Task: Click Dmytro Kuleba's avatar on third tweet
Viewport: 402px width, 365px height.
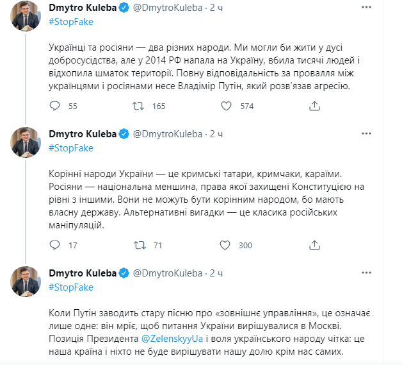Action: [x=26, y=281]
